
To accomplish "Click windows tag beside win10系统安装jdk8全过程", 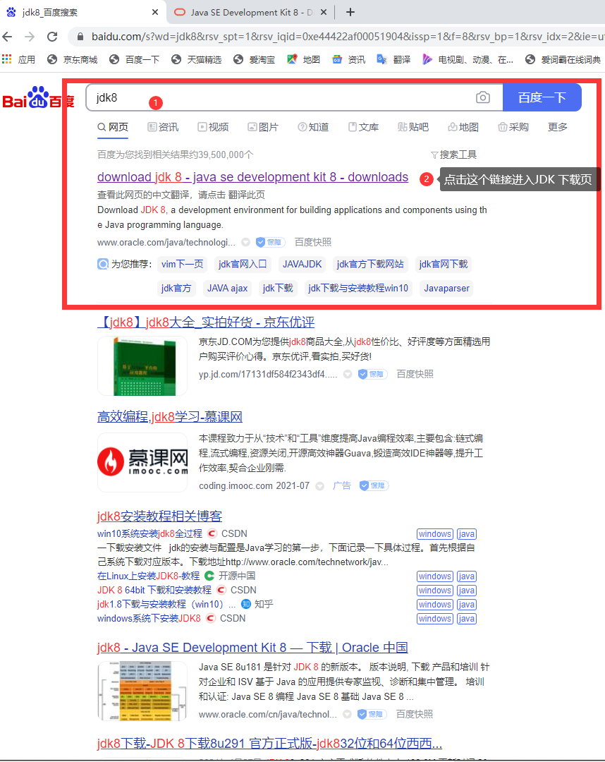I will click(435, 534).
